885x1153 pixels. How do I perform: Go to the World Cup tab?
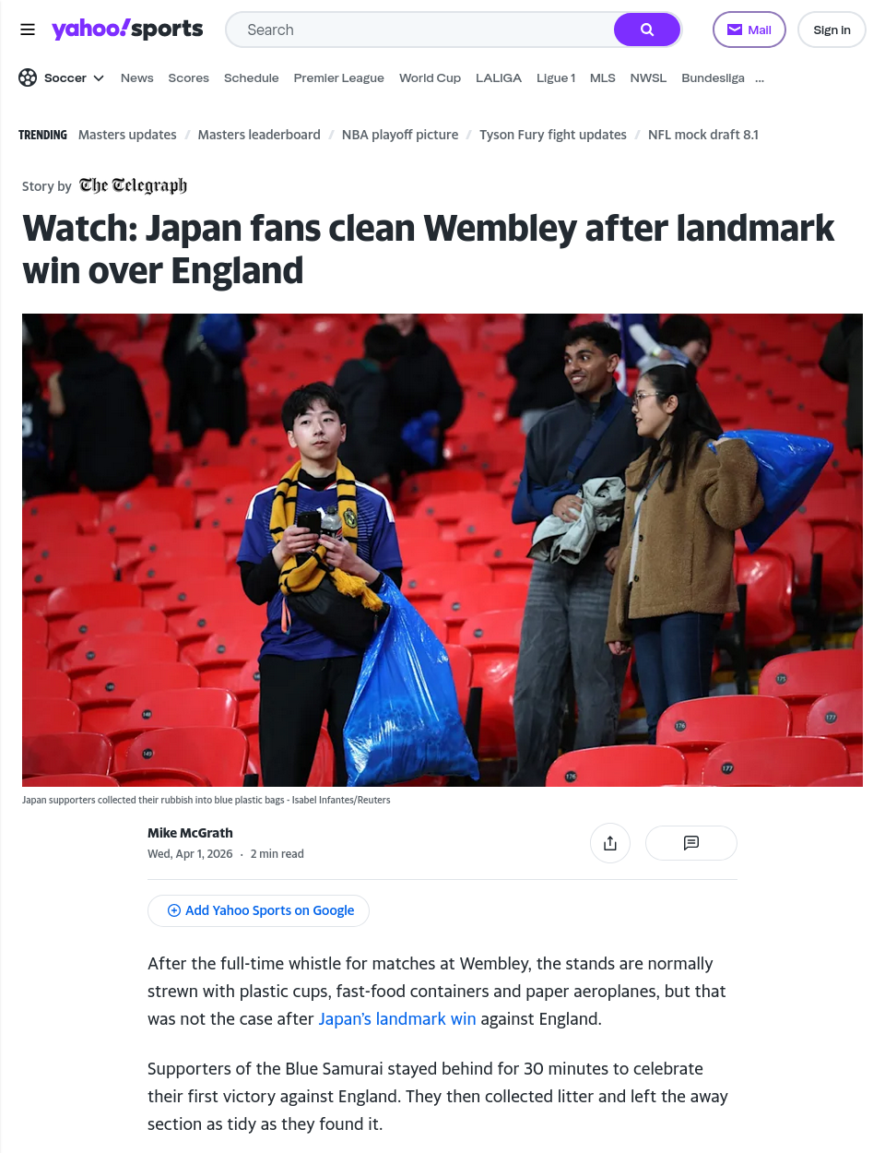(x=430, y=78)
